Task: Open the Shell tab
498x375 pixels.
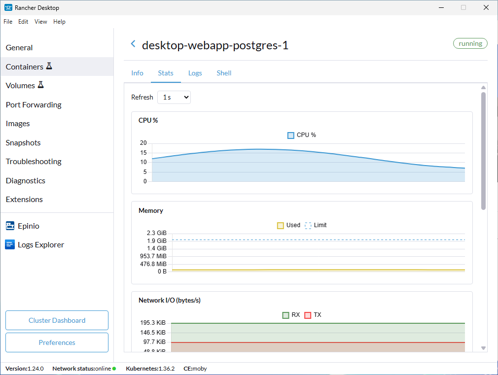Action: 224,73
